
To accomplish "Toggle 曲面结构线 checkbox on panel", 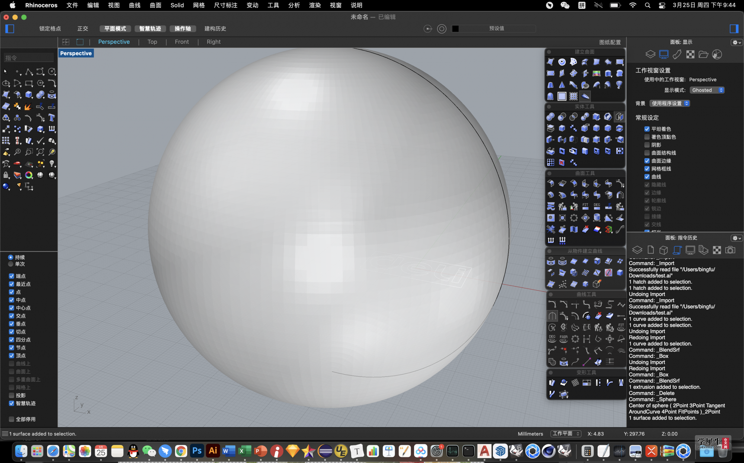I will (x=647, y=153).
